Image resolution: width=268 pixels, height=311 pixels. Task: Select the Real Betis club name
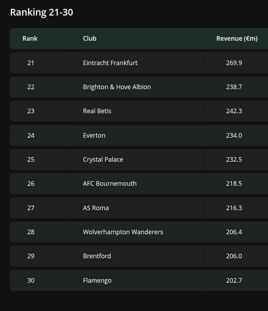[x=97, y=111]
